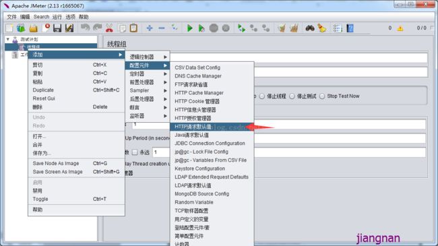Click the Shutdown toolbar icon

tap(226, 28)
